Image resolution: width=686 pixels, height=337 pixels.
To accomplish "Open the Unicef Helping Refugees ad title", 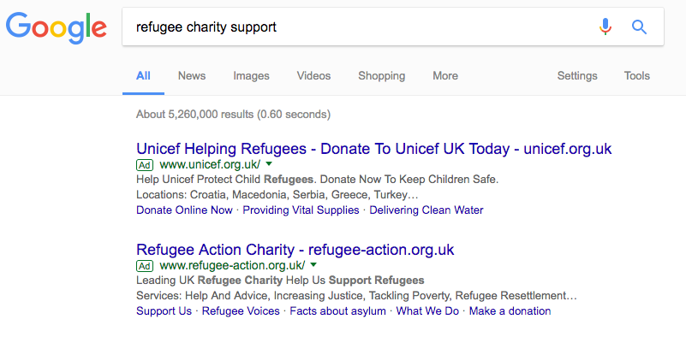I will click(x=374, y=149).
